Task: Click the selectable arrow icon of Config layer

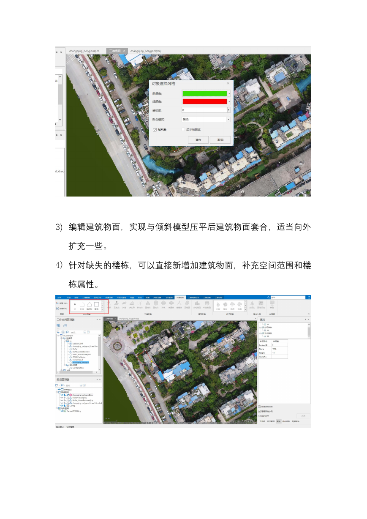Action: coord(65,405)
